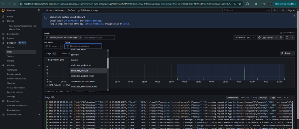Viewport: 299px width, 129px height.
Task: Switch log view to JSON
Action: [x=286, y=98]
